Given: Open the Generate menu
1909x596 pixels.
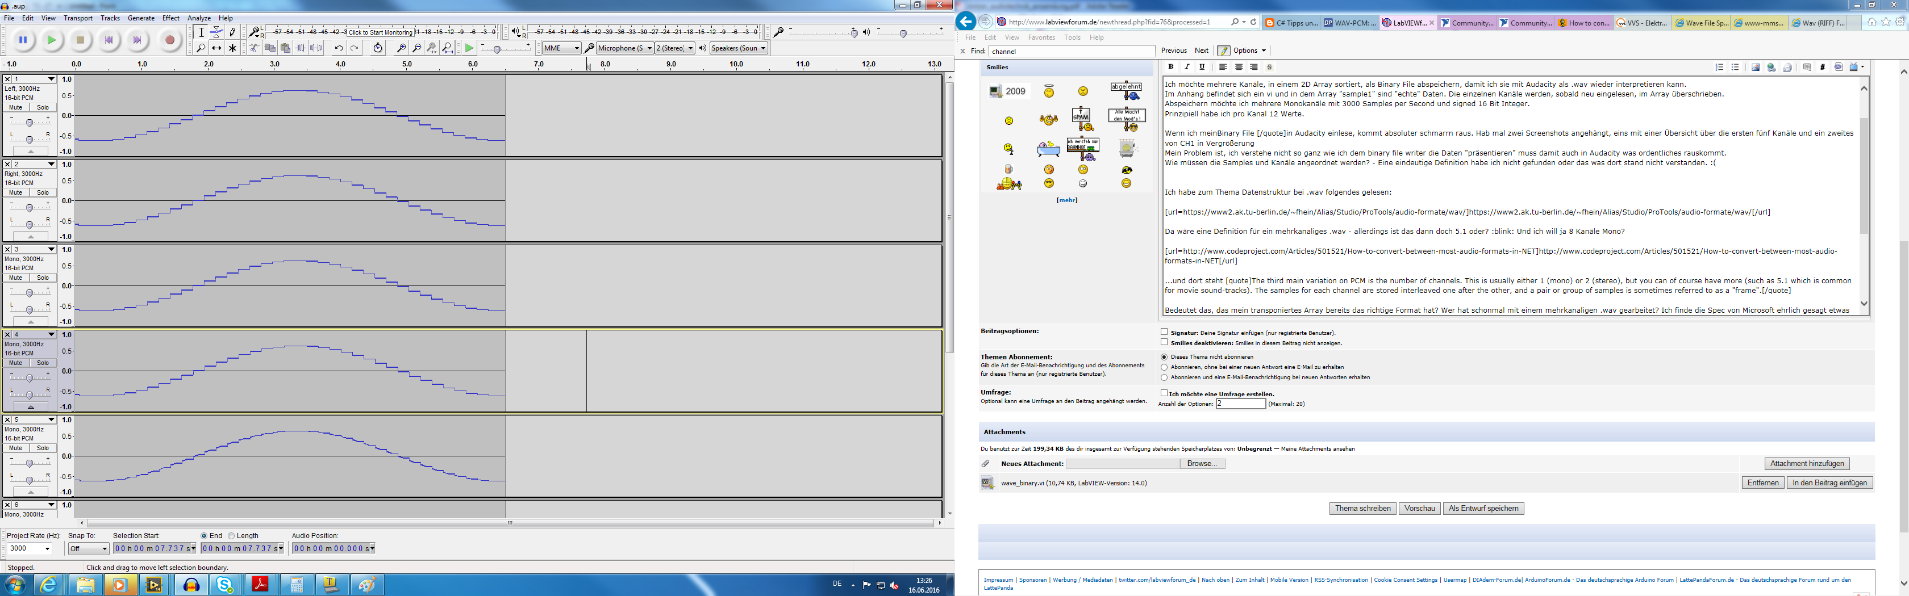Looking at the screenshot, I should [141, 18].
